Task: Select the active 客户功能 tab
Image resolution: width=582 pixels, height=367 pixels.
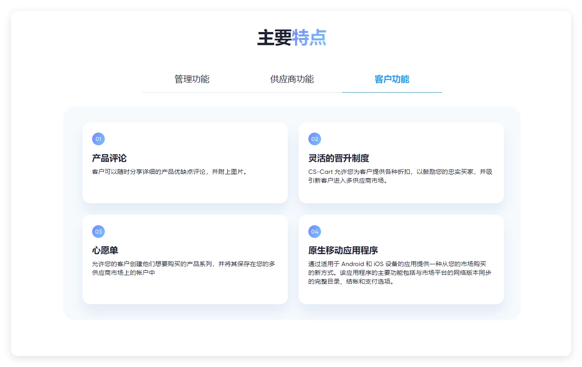Action: (392, 79)
